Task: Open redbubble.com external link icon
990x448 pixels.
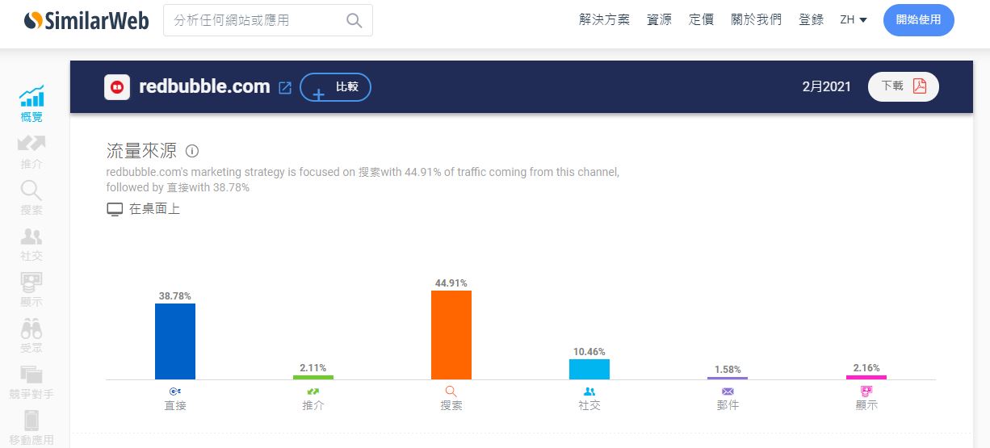Action: tap(284, 87)
